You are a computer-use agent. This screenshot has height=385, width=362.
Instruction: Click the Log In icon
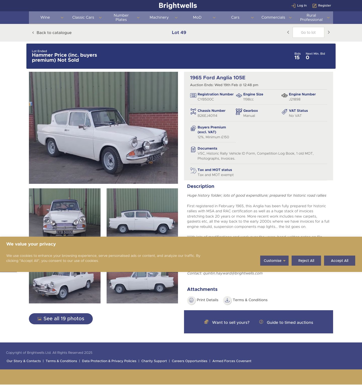pos(293,6)
